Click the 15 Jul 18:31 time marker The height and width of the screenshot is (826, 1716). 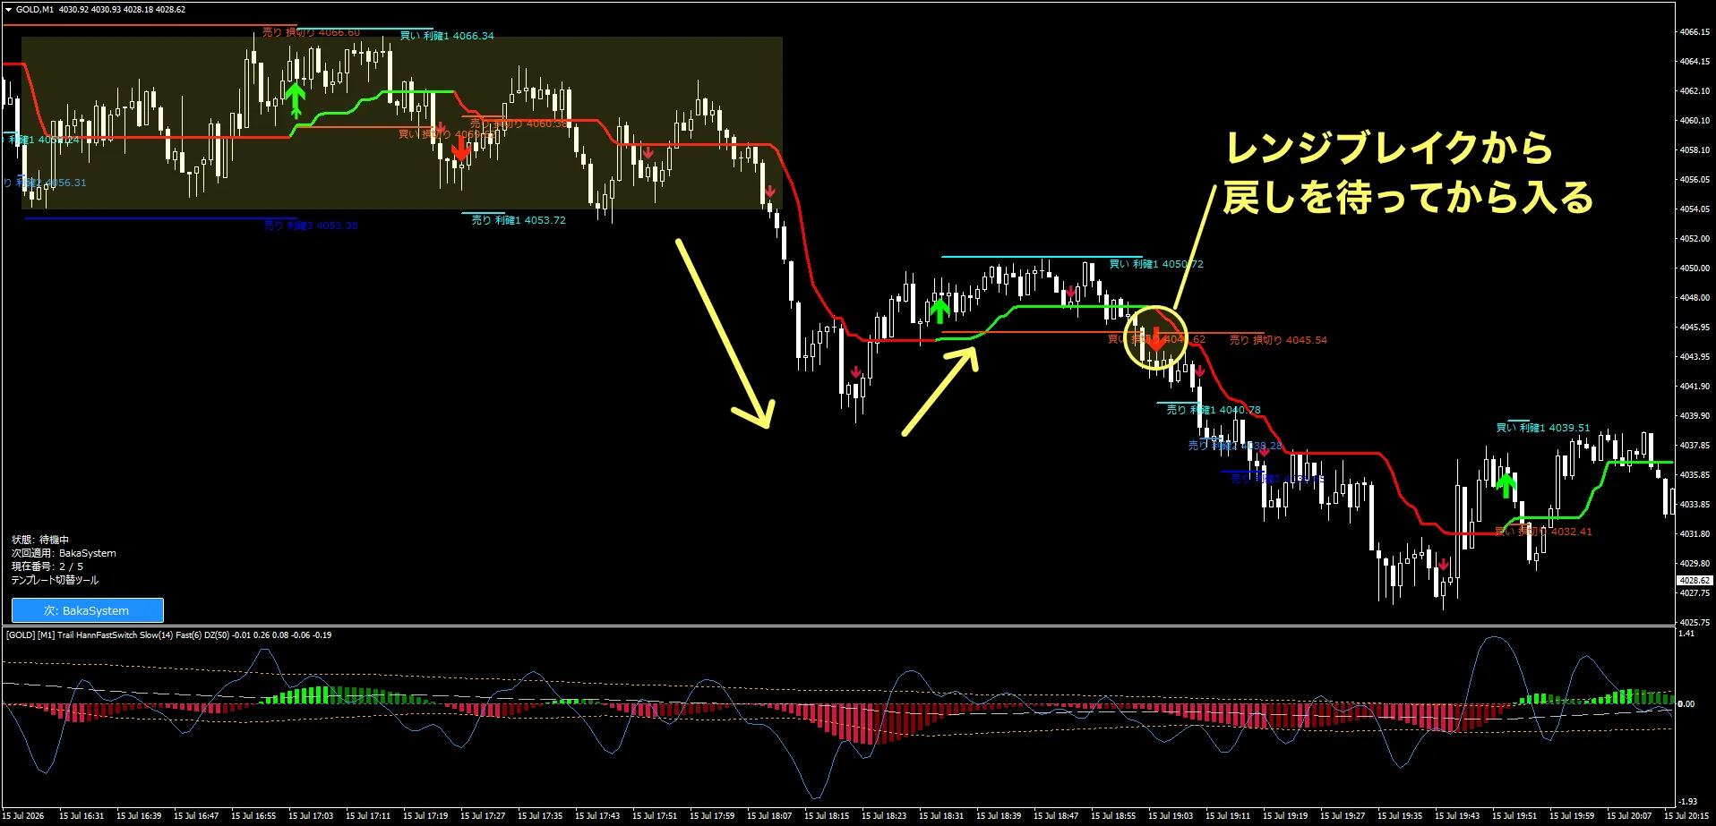(941, 815)
